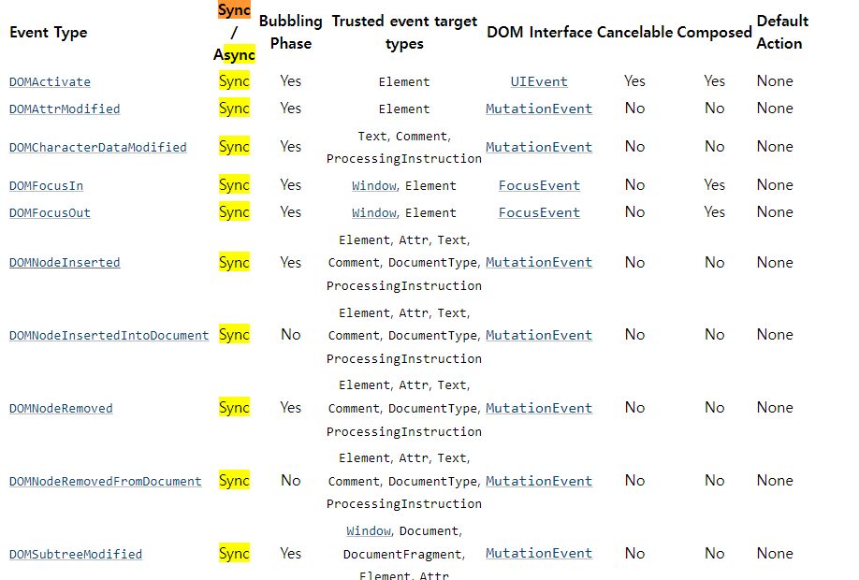
Task: Open the Window link in DOMSubtreeModified row
Action: pyautogui.click(x=369, y=530)
